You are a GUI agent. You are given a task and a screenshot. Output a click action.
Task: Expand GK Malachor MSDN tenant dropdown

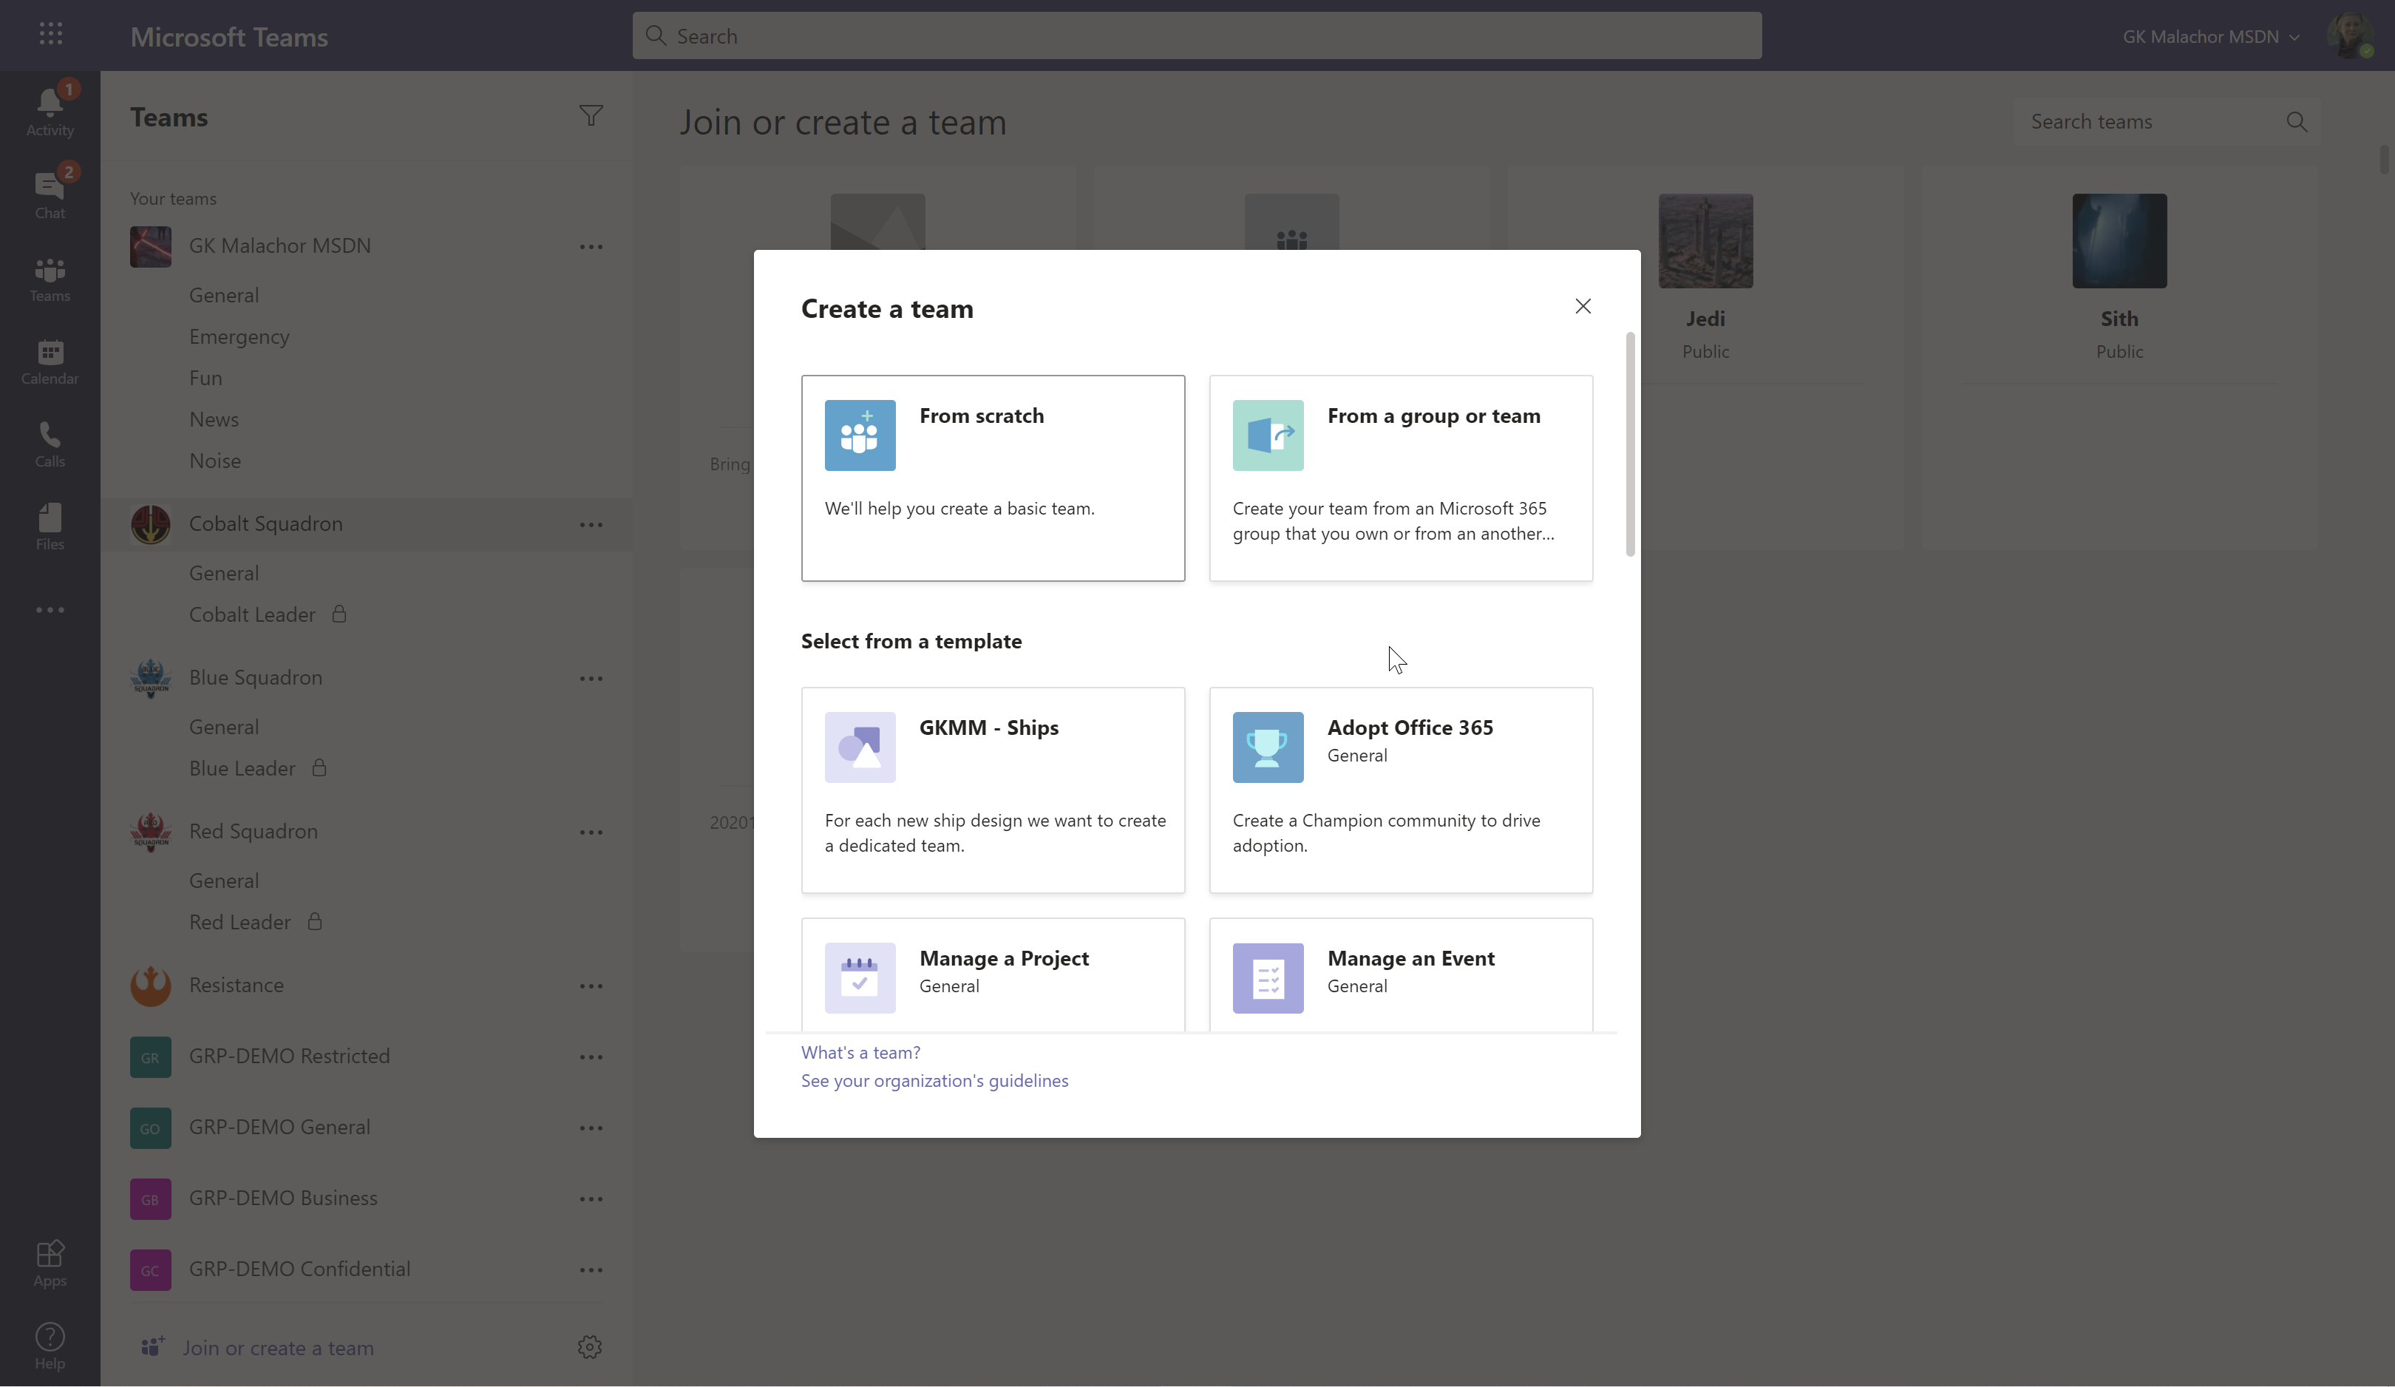click(2211, 36)
